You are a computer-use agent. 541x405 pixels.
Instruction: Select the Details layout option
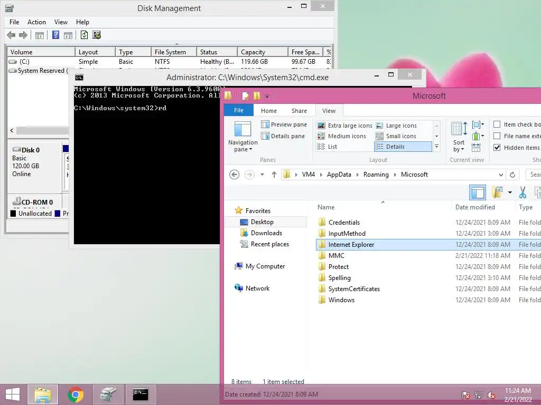(403, 147)
